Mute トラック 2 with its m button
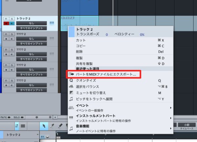This screenshot has height=142, width=197. 6,19
